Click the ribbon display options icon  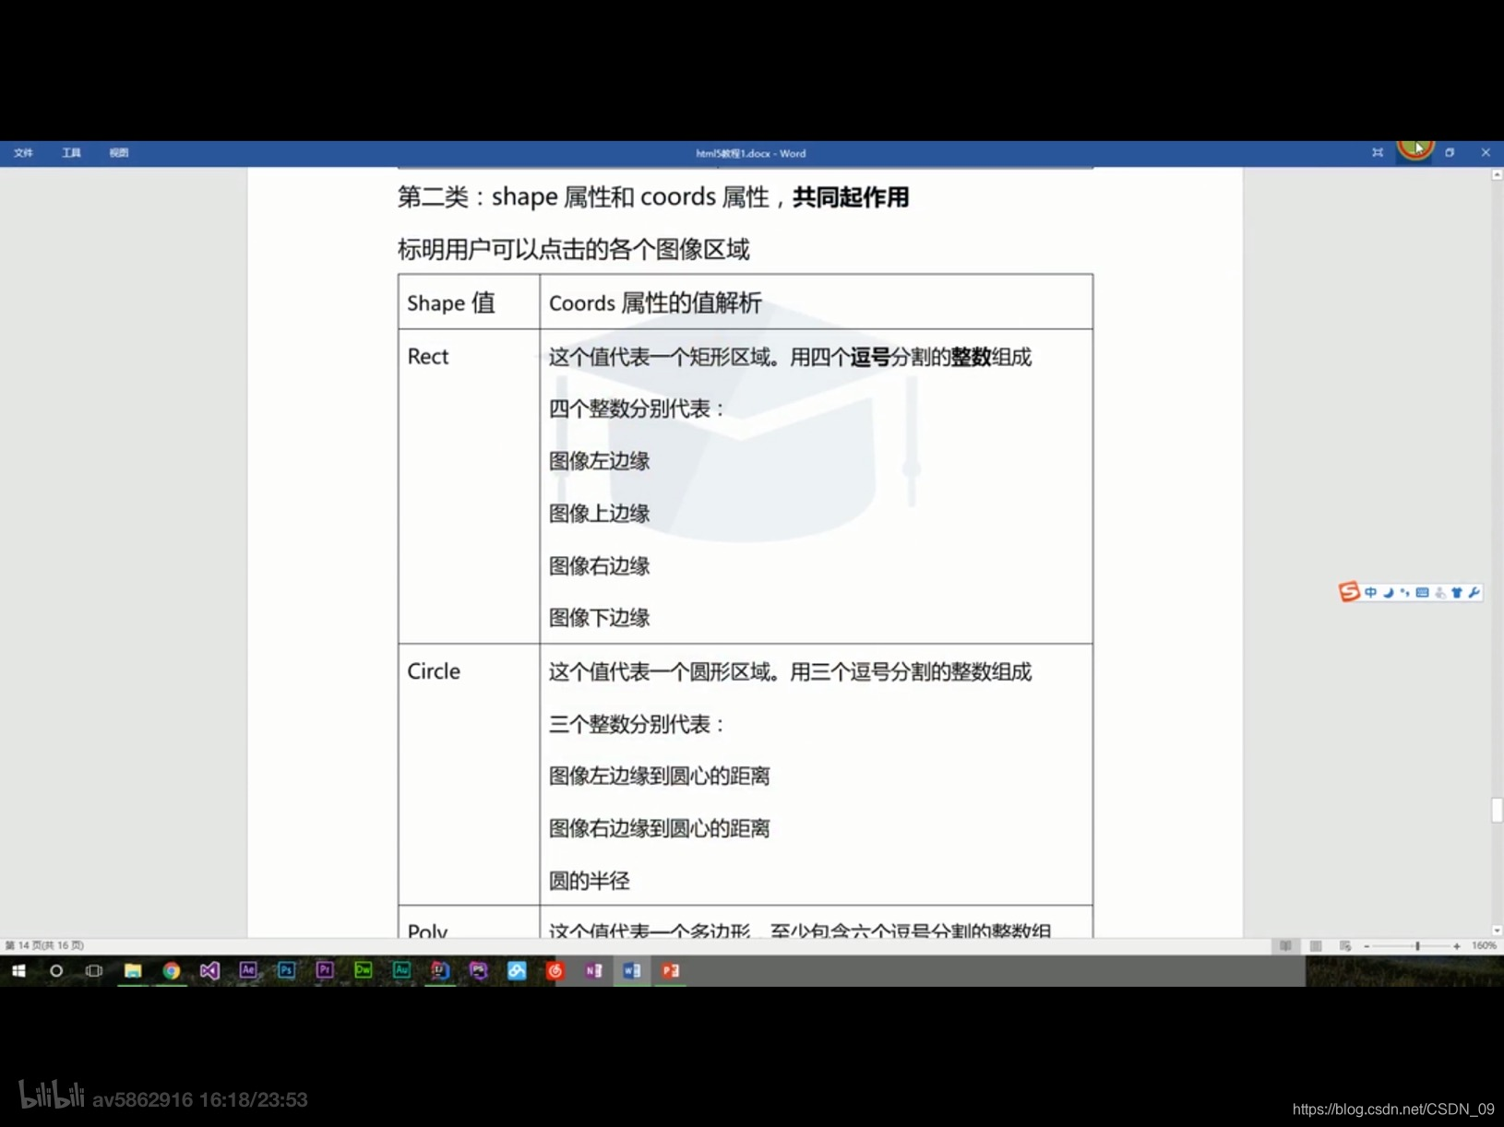pos(1377,152)
